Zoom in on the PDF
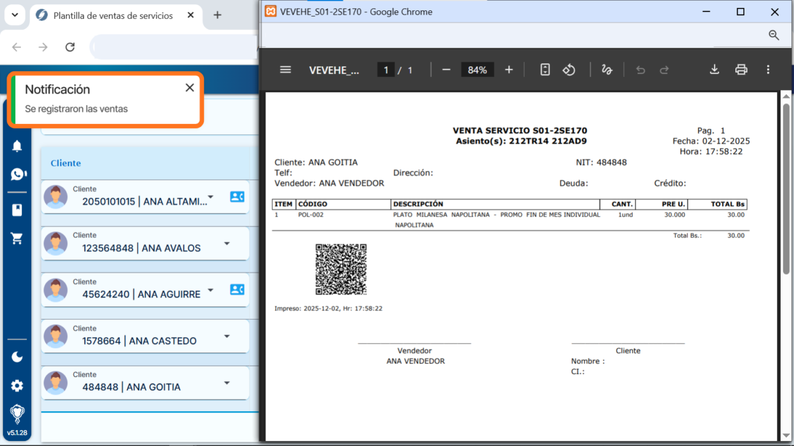The height and width of the screenshot is (446, 794). pos(508,70)
